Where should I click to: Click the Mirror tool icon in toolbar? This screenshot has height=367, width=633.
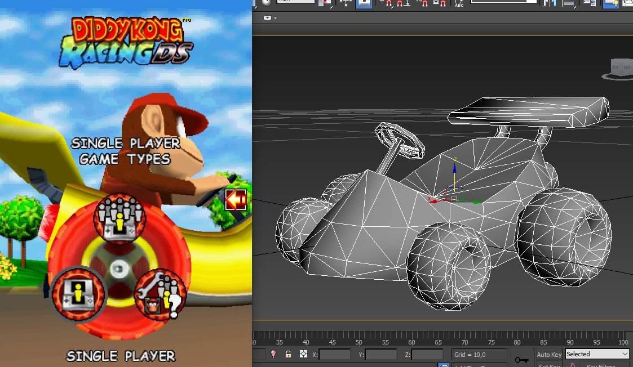[x=550, y=3]
